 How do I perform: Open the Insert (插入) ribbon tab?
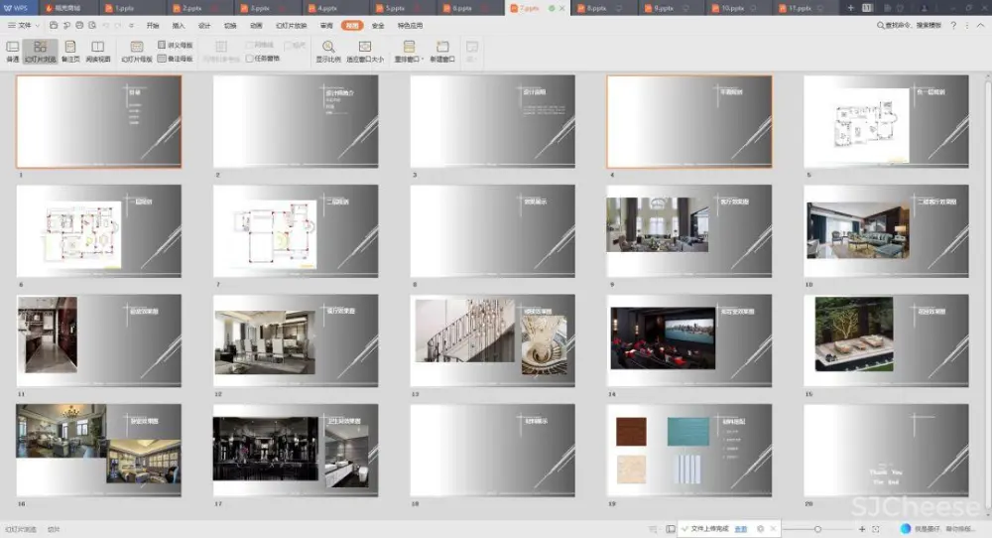pyautogui.click(x=179, y=25)
